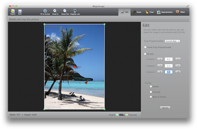Switch to the Clear tab
197x129 pixels.
(149, 12)
